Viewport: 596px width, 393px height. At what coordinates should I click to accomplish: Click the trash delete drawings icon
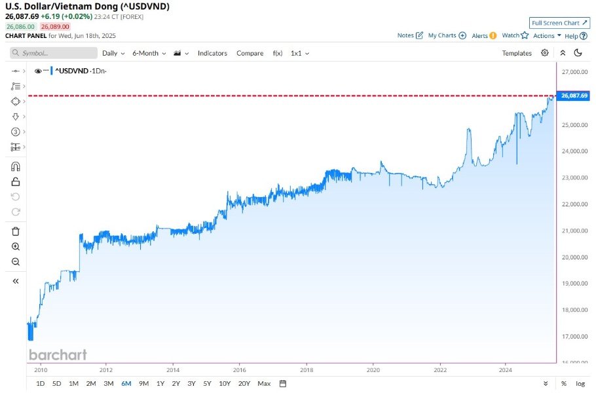click(16, 231)
